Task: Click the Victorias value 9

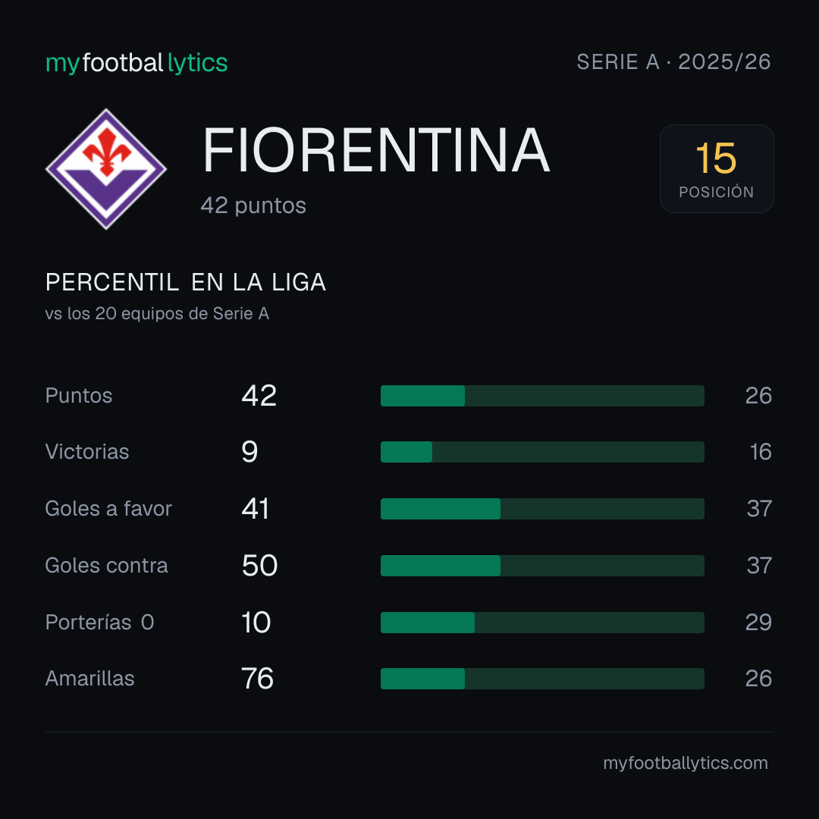Action: click(x=249, y=452)
